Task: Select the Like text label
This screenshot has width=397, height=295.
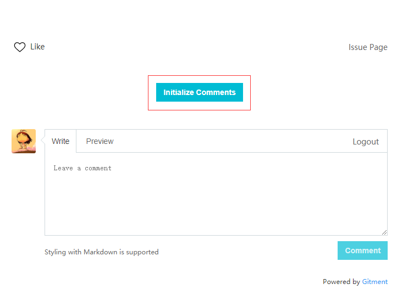Action: [x=37, y=47]
